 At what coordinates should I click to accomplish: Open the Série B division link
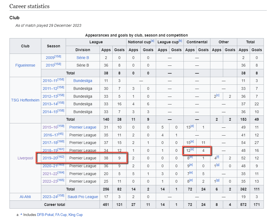click(x=83, y=58)
